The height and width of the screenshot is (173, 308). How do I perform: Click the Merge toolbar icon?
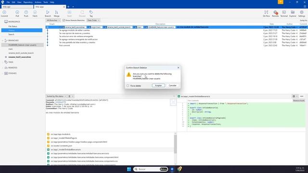point(57,13)
